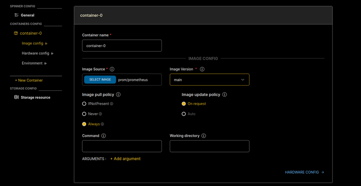
Task: Select Never image pull policy
Action: 84,114
